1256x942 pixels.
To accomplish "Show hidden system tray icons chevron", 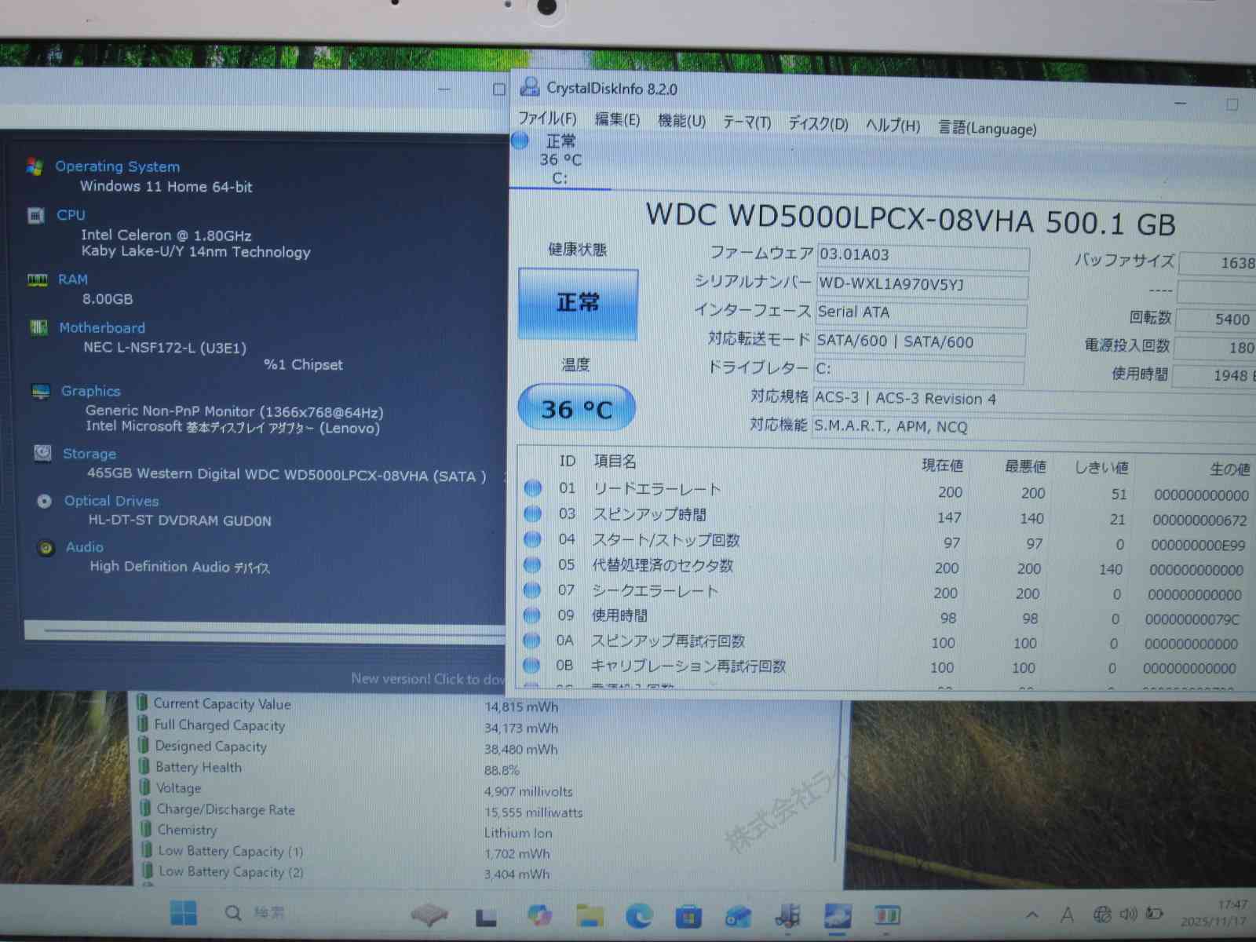I will pyautogui.click(x=1032, y=915).
